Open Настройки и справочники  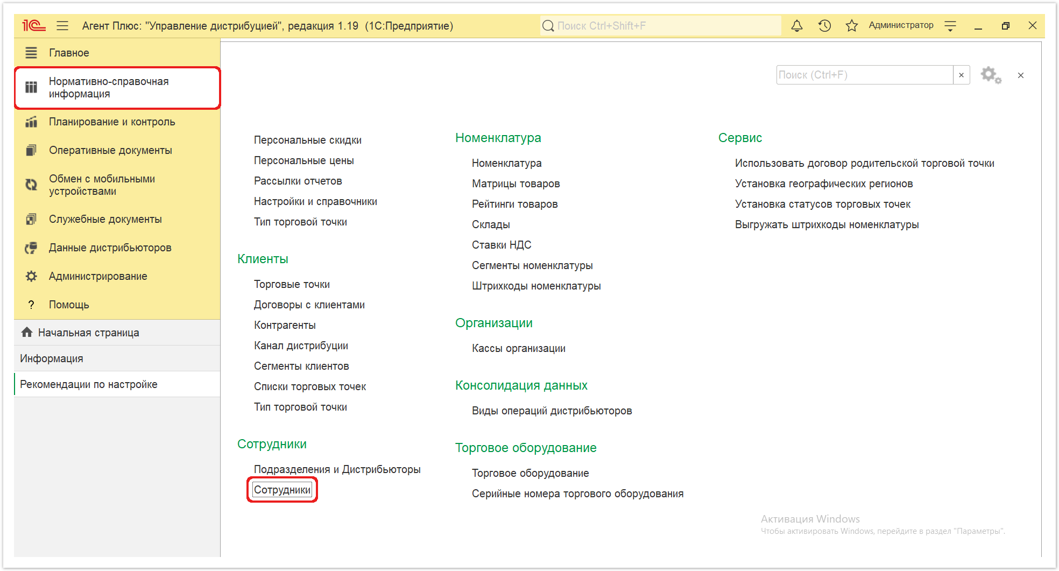tap(315, 201)
